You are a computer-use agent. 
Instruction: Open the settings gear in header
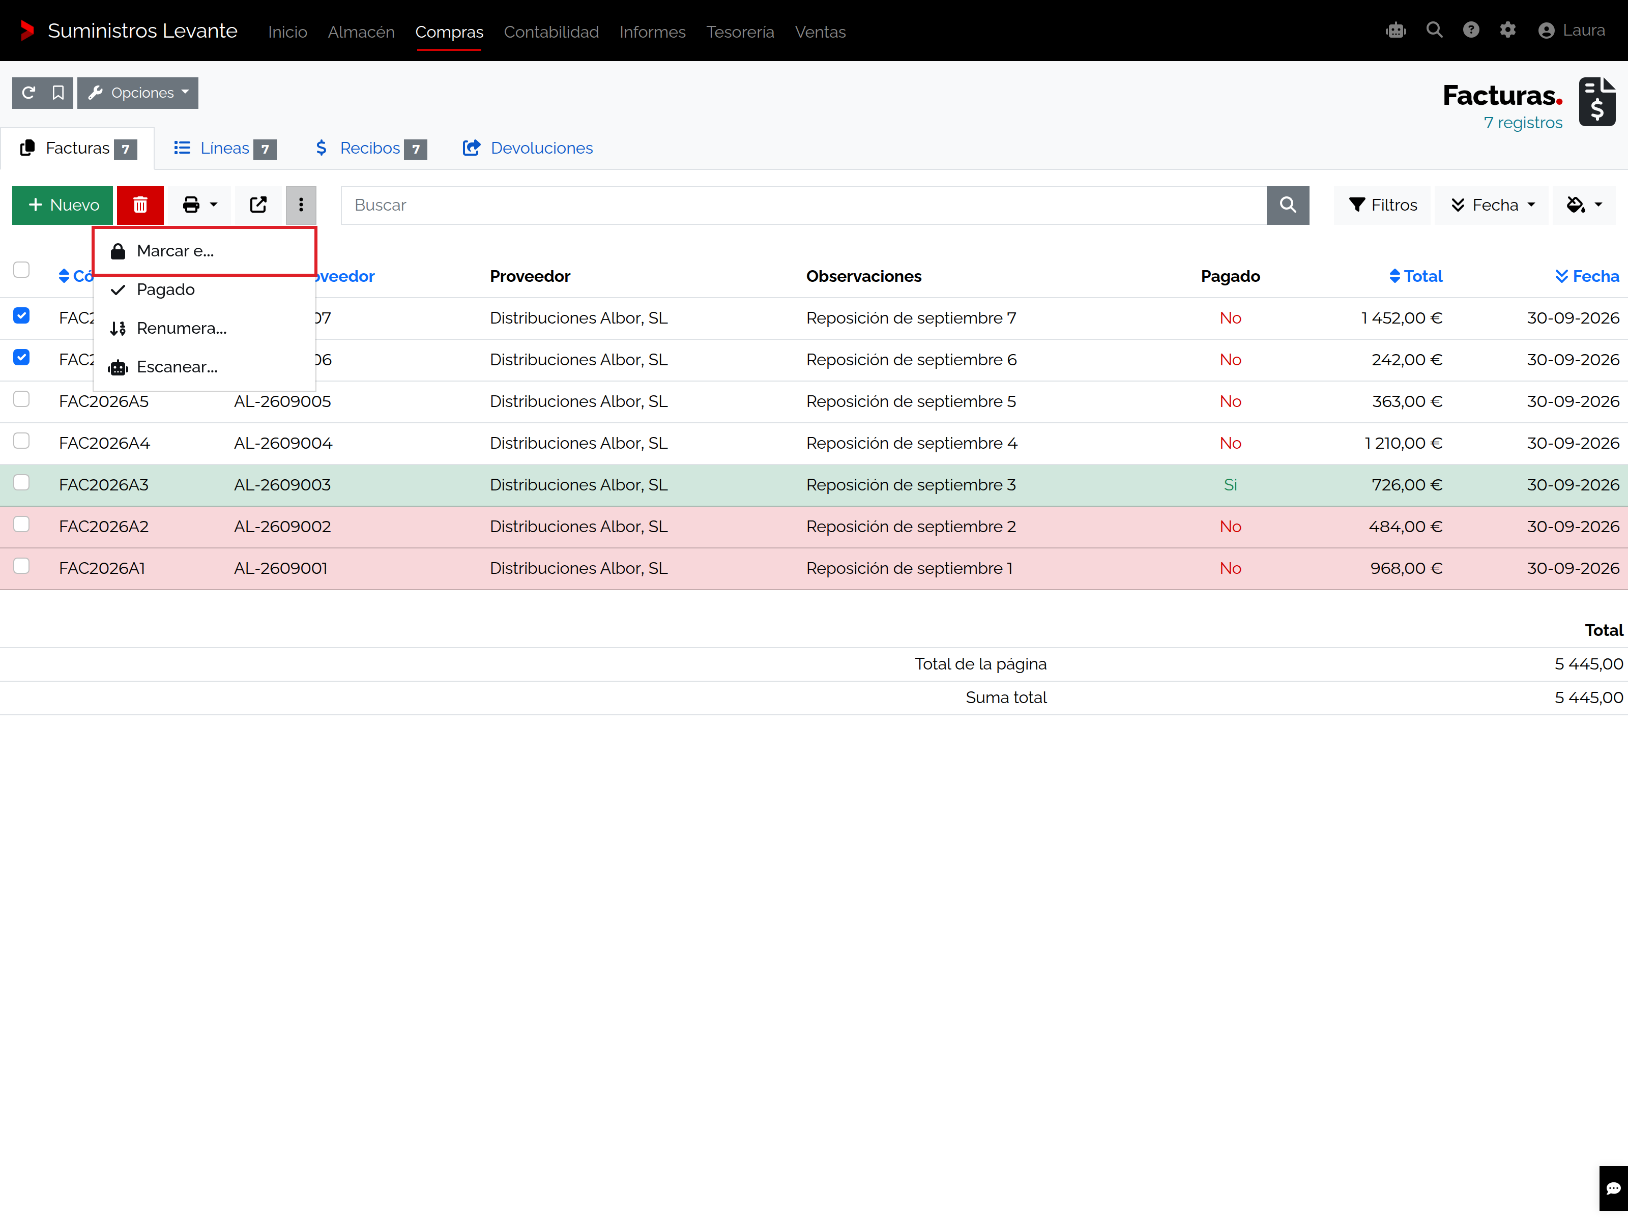click(x=1507, y=30)
